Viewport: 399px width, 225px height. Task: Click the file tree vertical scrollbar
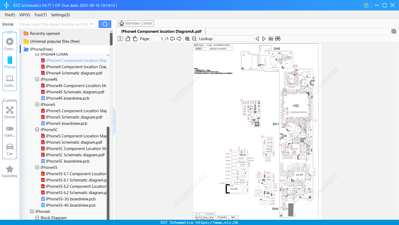coord(108,173)
